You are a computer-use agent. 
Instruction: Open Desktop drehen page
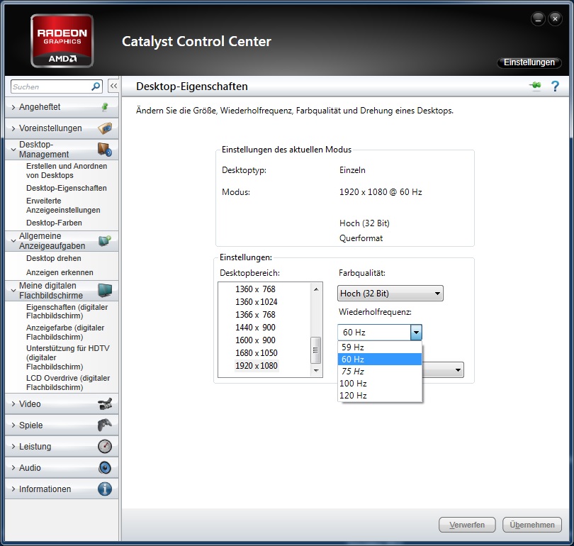tap(54, 258)
